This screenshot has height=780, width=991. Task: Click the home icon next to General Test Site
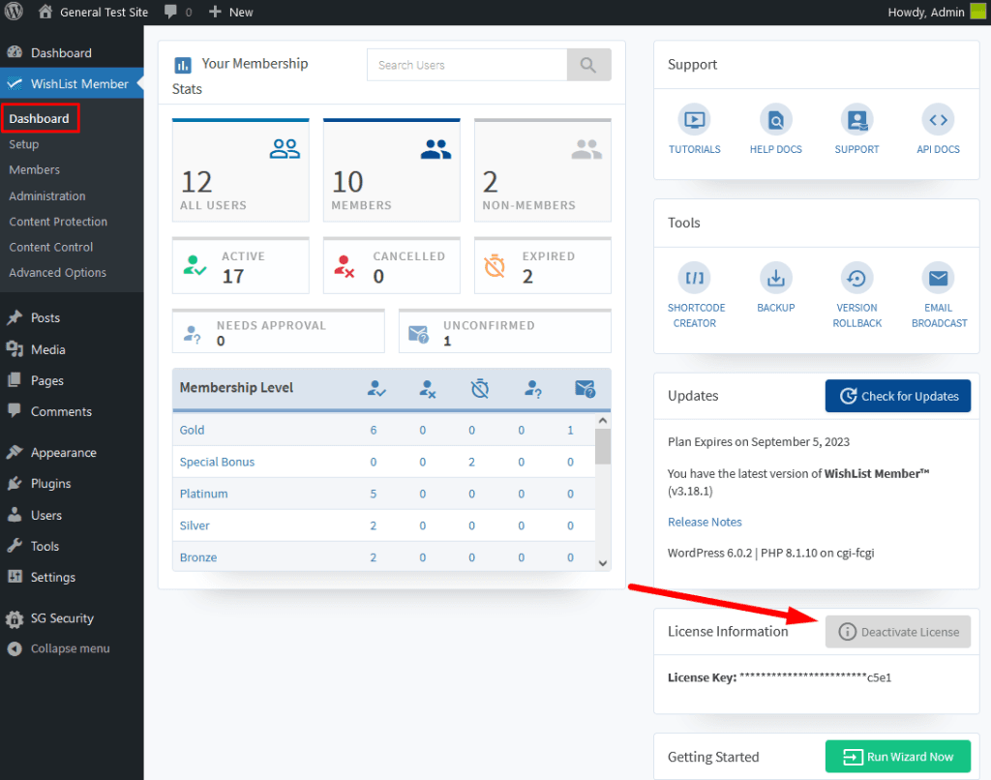[x=45, y=12]
